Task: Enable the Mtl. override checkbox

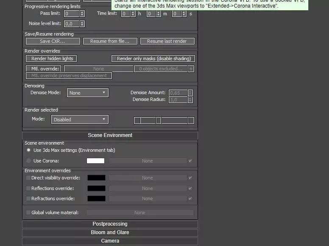Action: (29, 69)
